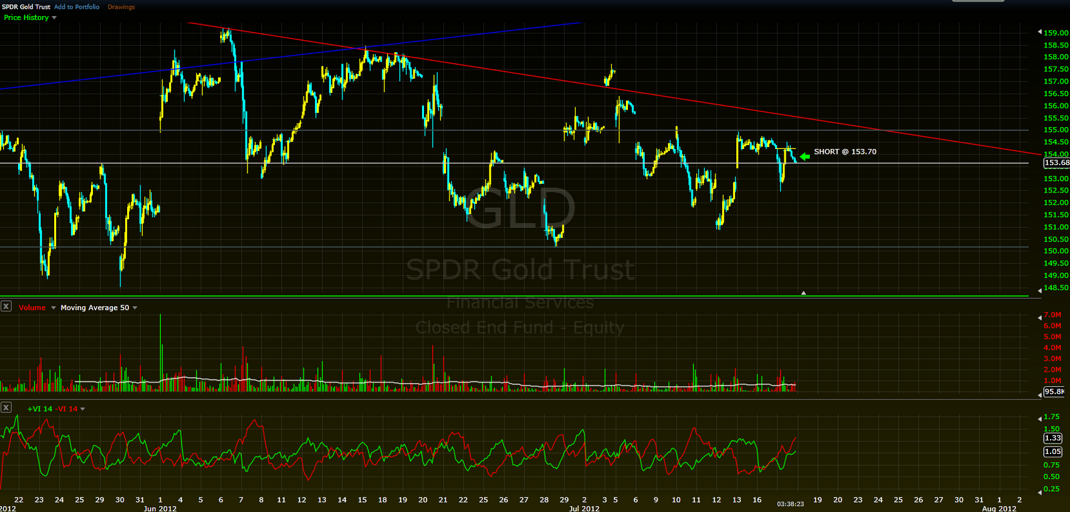Click the Aug 2012 month label
The width and height of the screenshot is (1070, 512).
[x=999, y=508]
